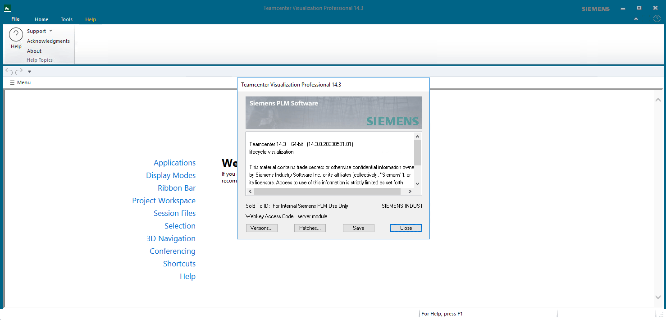
Task: Expand the Support dropdown in the Help menu
Action: [x=51, y=31]
